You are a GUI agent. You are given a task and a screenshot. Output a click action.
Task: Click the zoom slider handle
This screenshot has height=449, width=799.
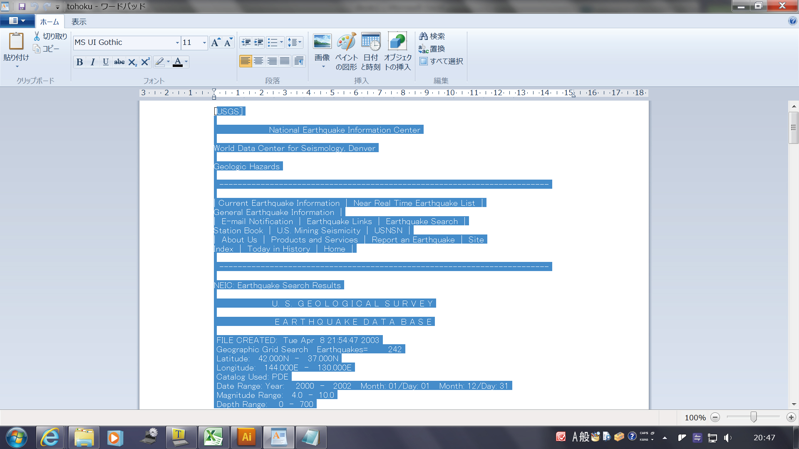[754, 417]
